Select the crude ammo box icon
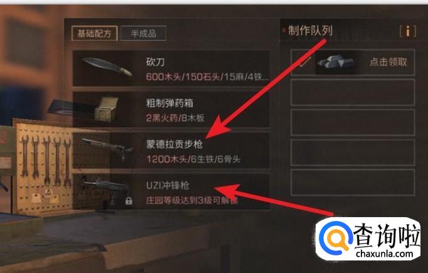 (x=107, y=109)
